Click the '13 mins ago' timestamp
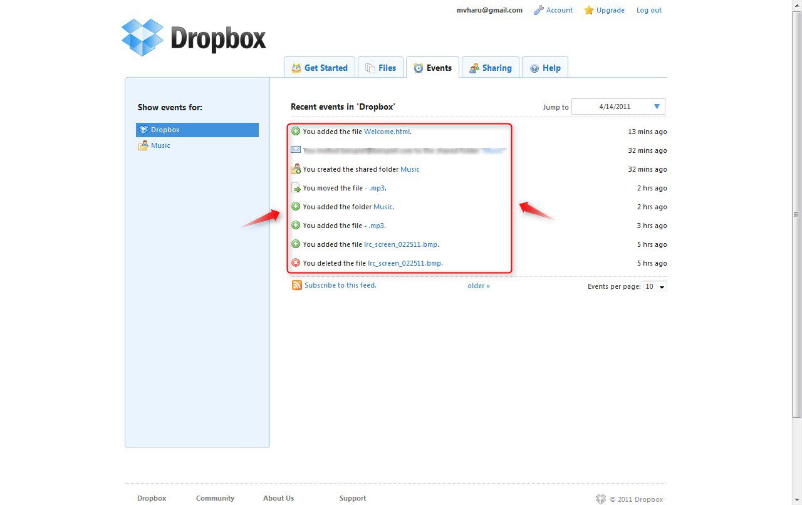 coord(647,132)
